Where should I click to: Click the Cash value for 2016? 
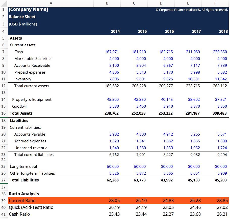[x=166, y=52]
